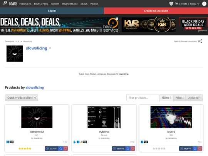Open VIDEOS in the top navigation
Screen dimensions: 208x156
94,4
